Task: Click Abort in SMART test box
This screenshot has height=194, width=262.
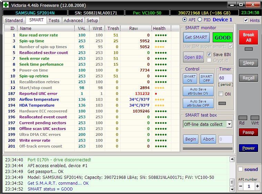Action: point(208,139)
